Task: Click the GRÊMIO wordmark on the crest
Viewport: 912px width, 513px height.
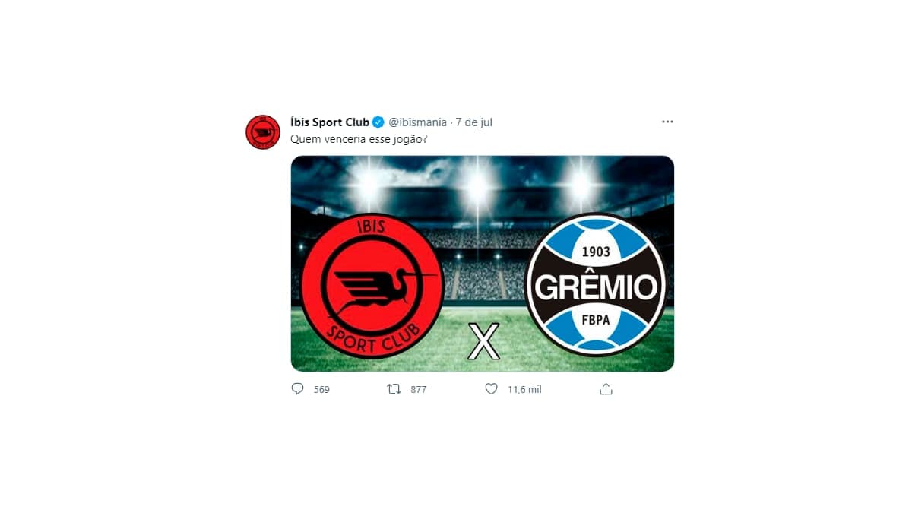Action: [595, 287]
